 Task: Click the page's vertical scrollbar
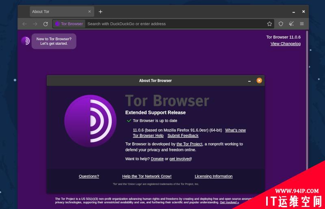pos(307,100)
